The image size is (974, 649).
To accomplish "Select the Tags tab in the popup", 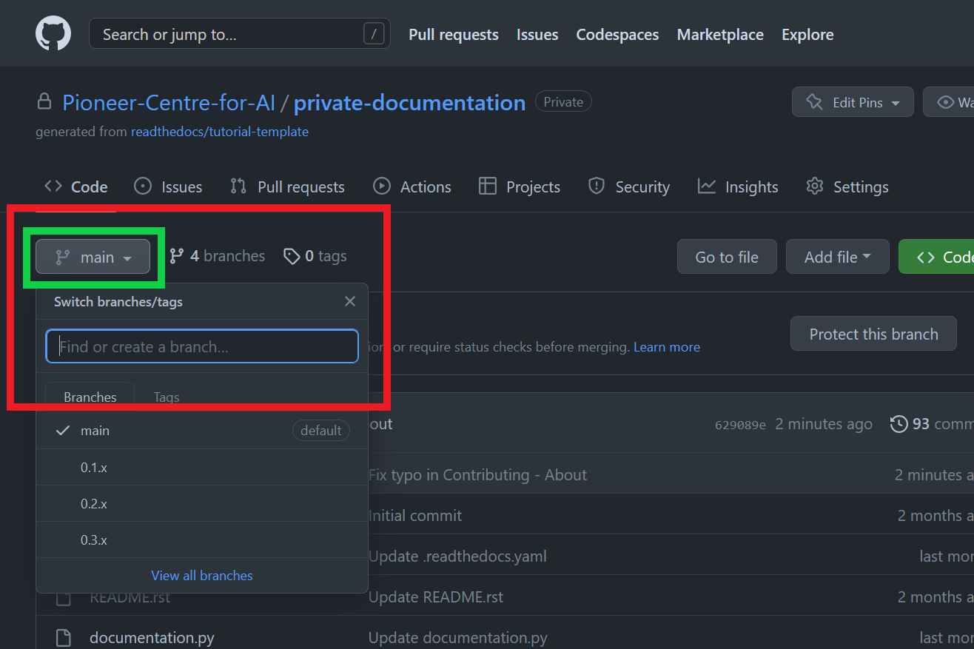I will point(167,397).
